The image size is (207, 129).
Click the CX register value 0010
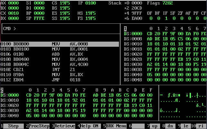click(x=13, y=13)
